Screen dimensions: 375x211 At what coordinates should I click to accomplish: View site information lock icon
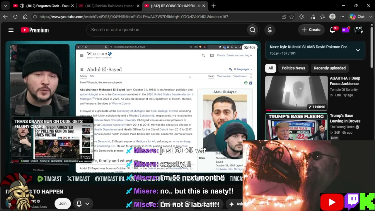[35, 17]
